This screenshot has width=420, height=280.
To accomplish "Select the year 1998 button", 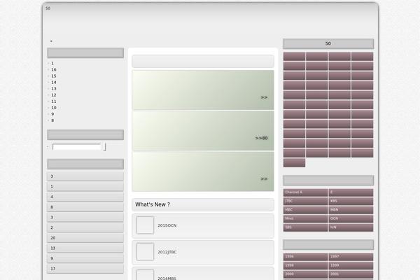I will click(x=305, y=265).
